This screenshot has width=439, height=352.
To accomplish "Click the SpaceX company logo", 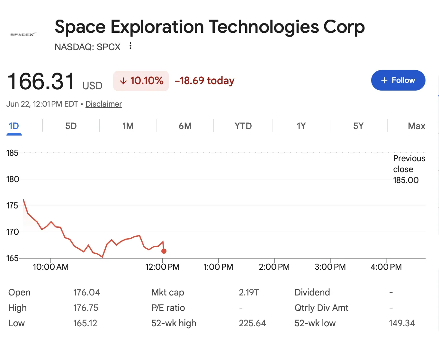I will click(23, 34).
